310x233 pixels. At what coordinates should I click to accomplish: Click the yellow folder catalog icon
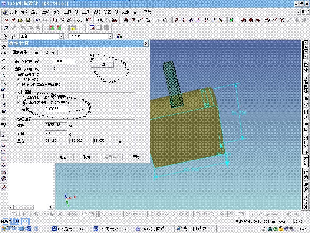click(74, 28)
